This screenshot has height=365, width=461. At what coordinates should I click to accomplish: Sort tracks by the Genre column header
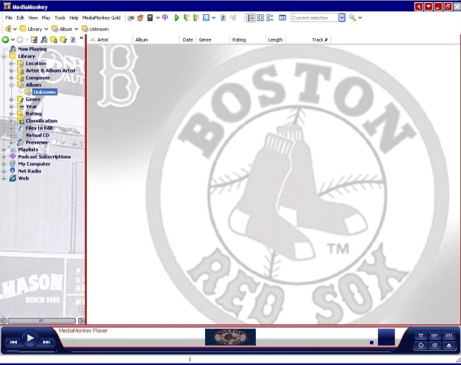tap(213, 39)
